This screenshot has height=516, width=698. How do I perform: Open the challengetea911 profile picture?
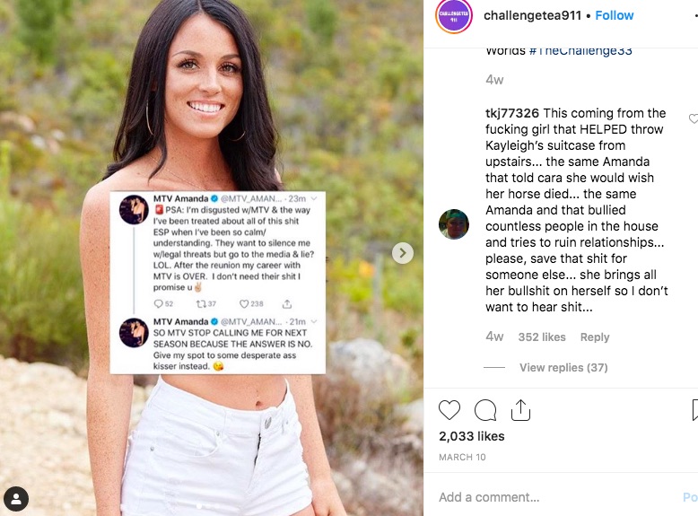[453, 16]
